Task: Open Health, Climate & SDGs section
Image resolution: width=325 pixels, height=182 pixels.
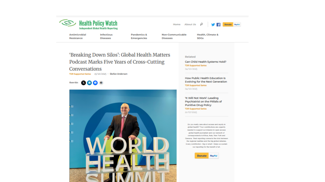Action: [x=208, y=36]
